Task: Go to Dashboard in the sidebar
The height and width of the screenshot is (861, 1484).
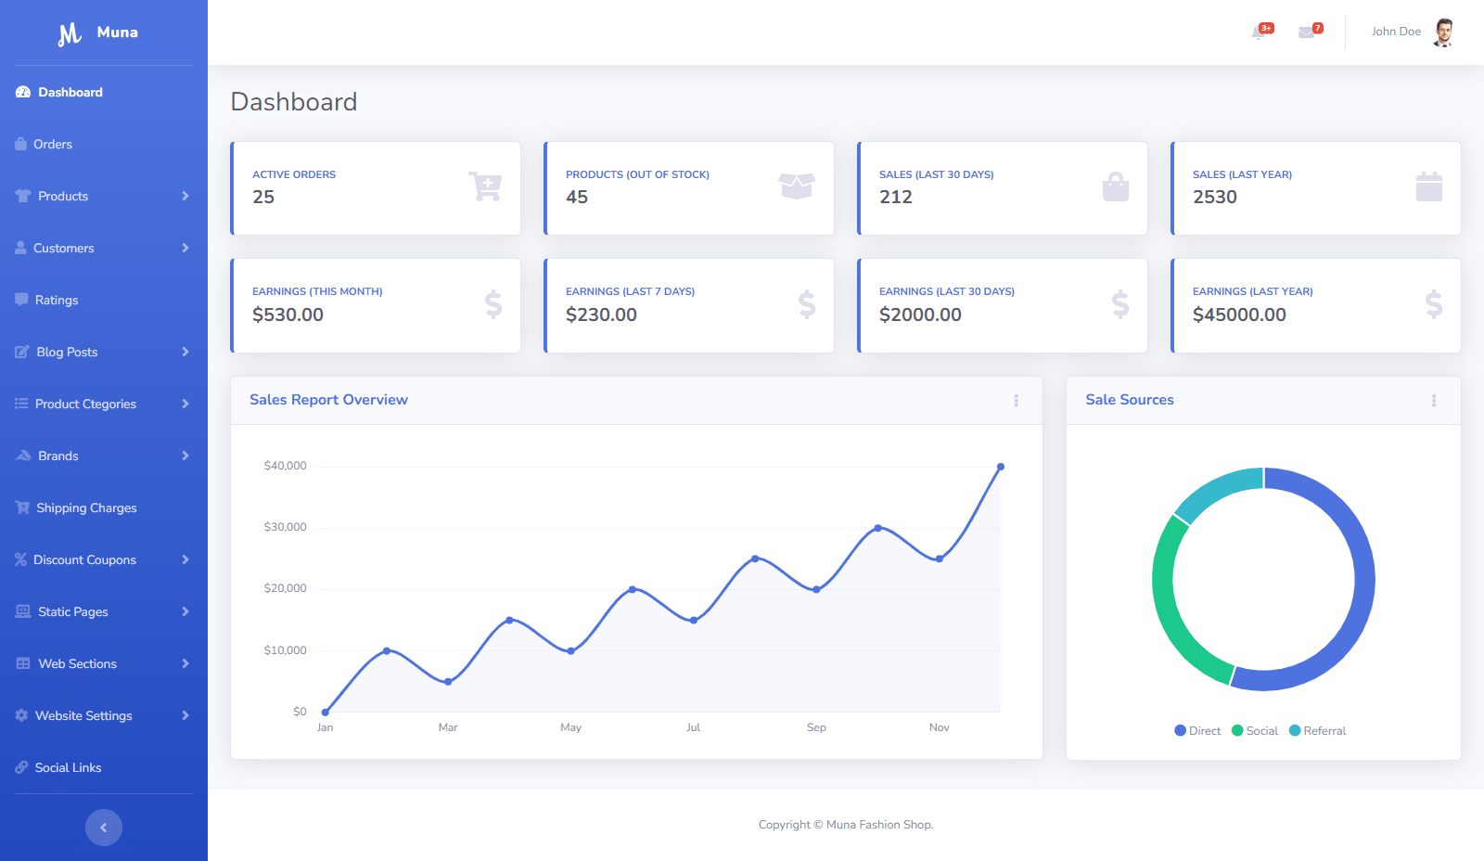Action: pos(104,92)
